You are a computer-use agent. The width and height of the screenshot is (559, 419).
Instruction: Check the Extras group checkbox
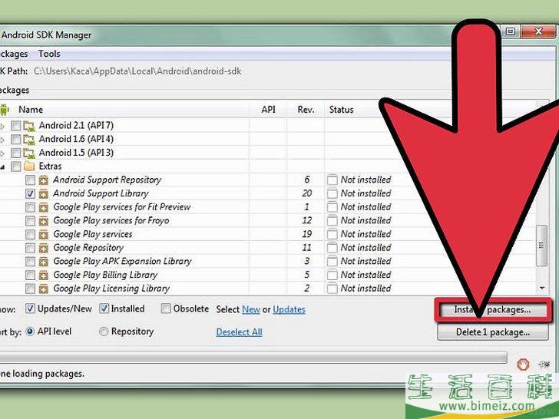[x=15, y=167]
